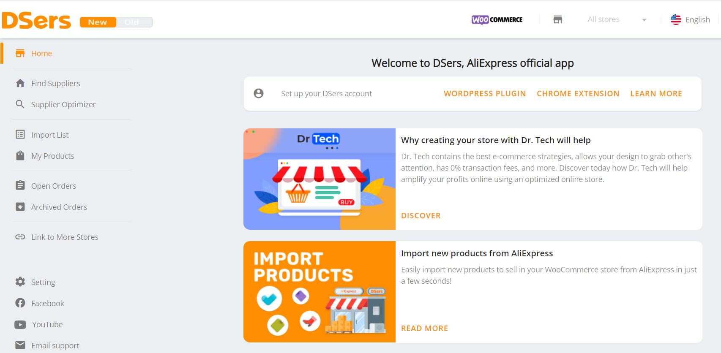The height and width of the screenshot is (353, 721).
Task: Click the Setting gear icon
Action: click(20, 282)
